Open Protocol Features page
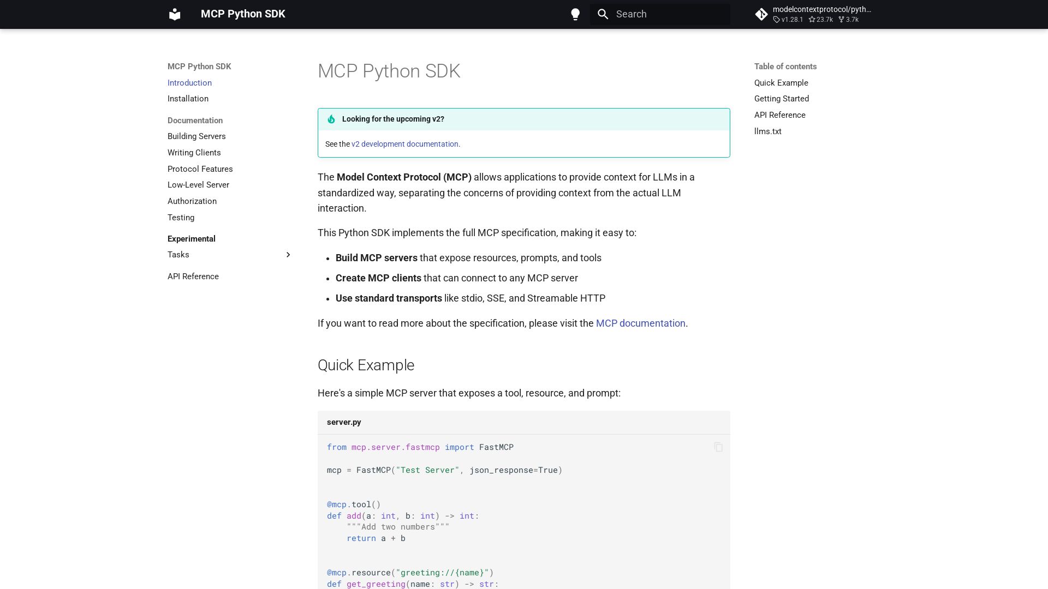The width and height of the screenshot is (1048, 589). 200,169
